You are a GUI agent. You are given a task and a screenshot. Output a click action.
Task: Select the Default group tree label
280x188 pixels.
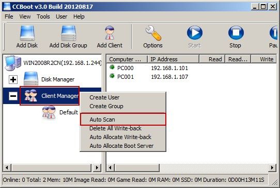click(x=69, y=112)
